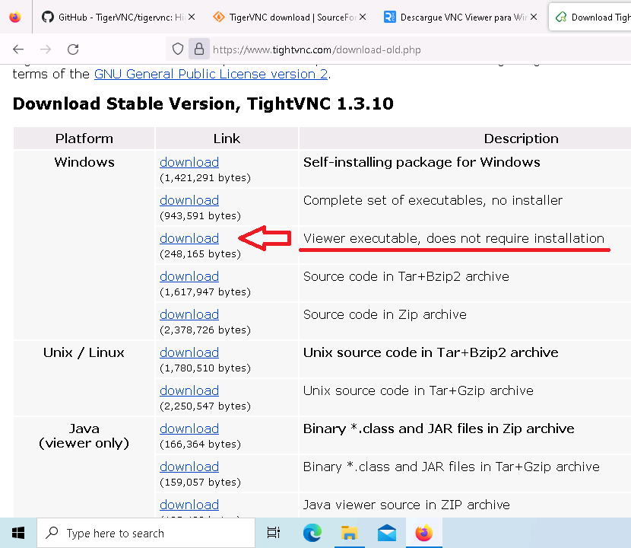Click the GitHub favicon on the TigerVNC tab
Screen dimensions: 631x548
[48, 17]
